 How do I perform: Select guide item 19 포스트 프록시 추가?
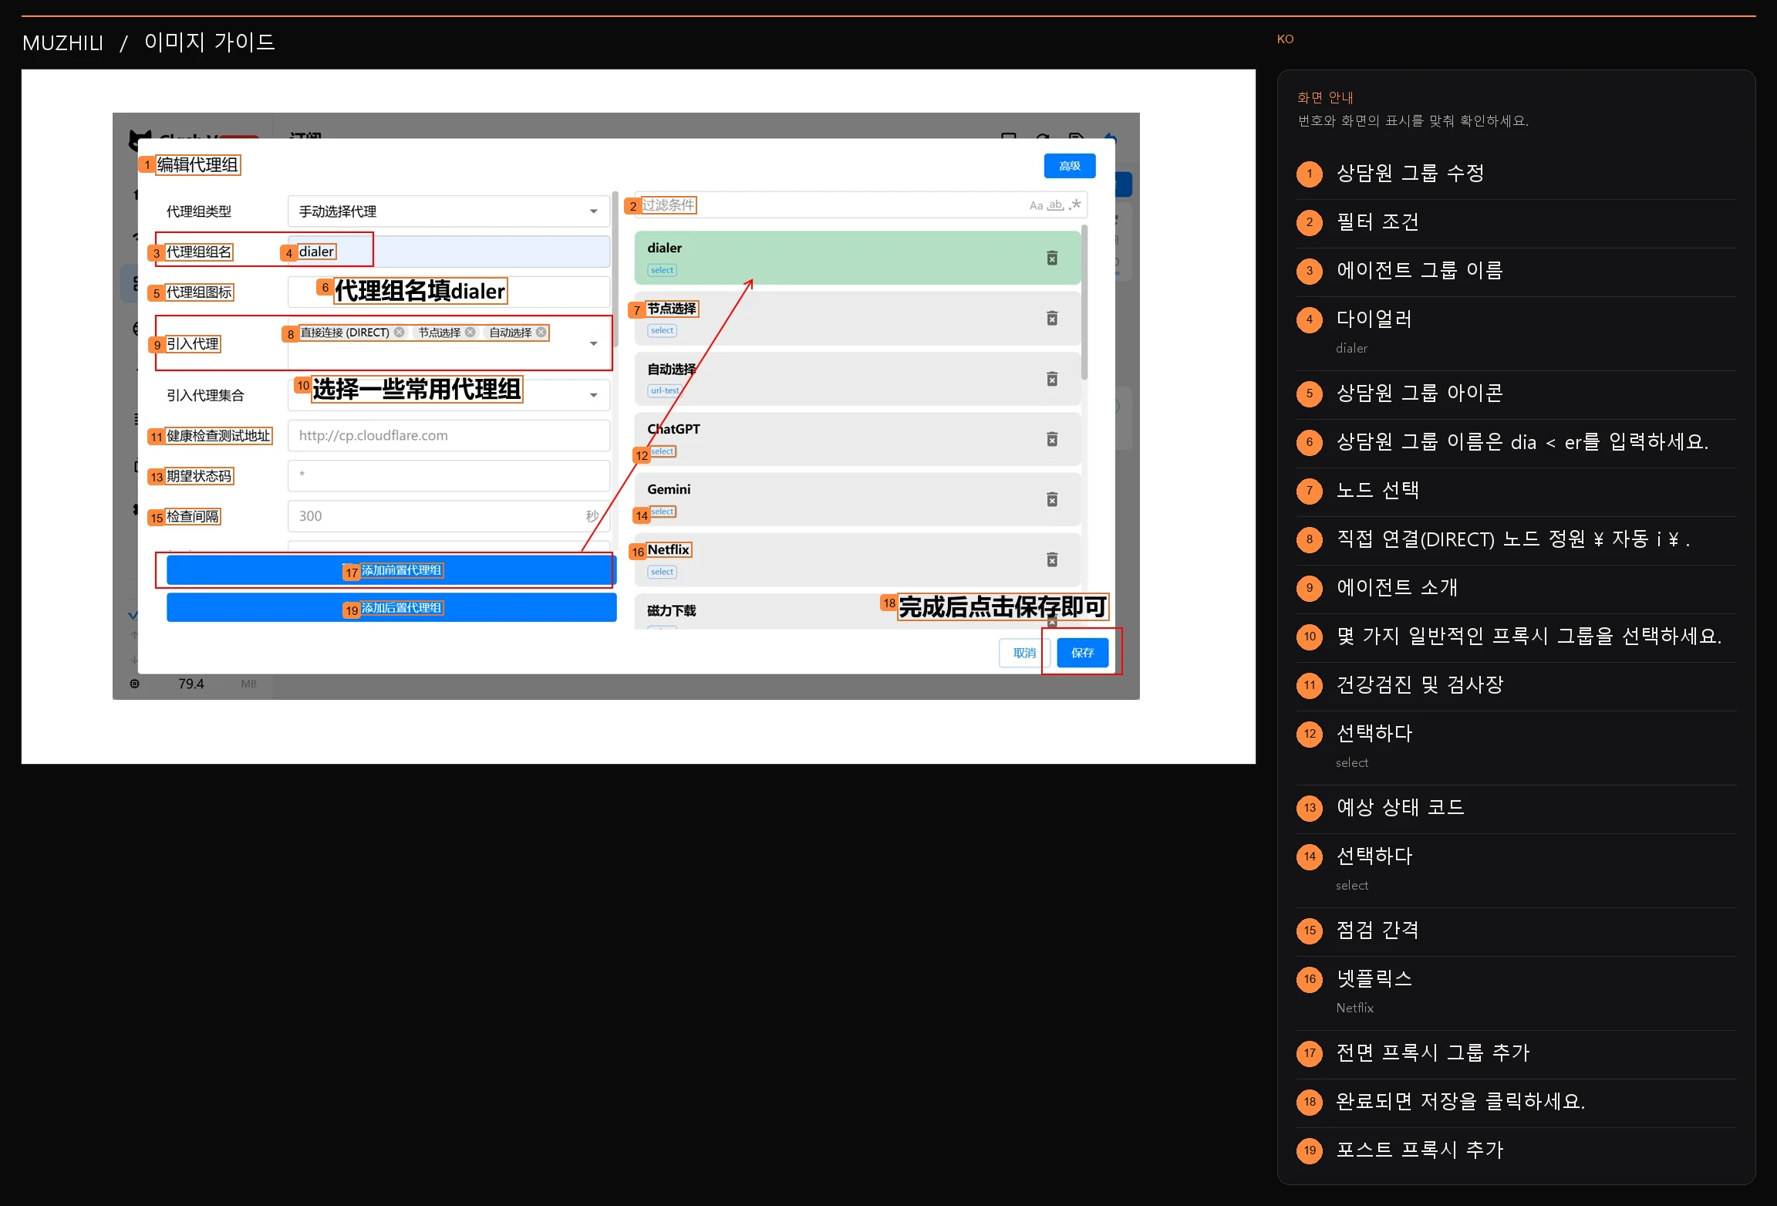[x=1516, y=1150]
